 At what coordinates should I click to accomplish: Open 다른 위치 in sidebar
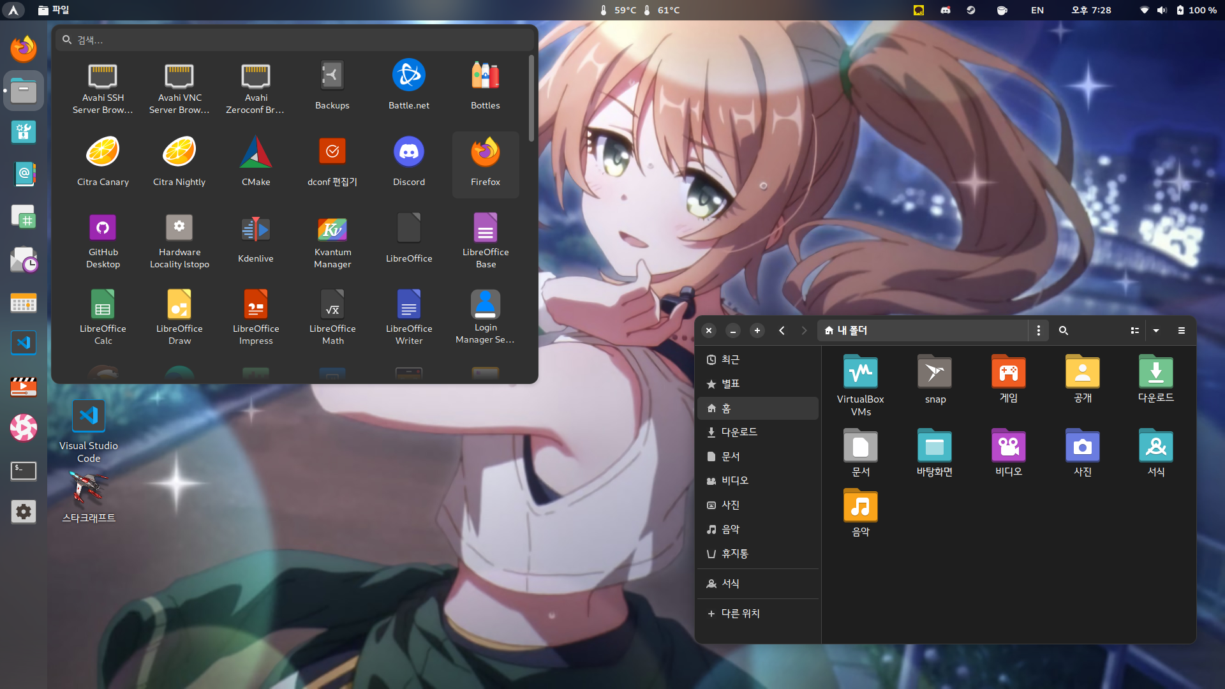coord(758,614)
